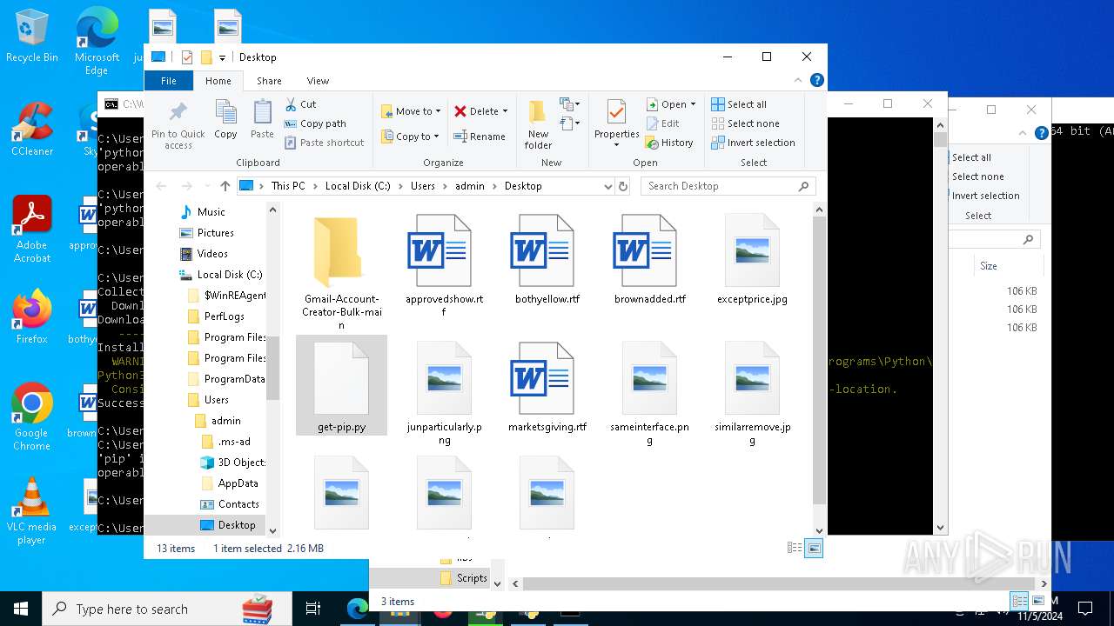Viewport: 1114px width, 626px height.
Task: Open the Move to dropdown
Action: tap(411, 111)
